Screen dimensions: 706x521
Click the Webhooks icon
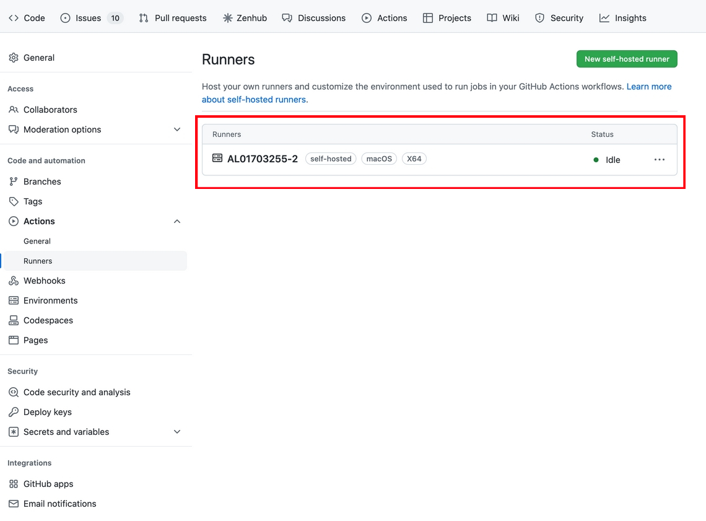pyautogui.click(x=14, y=281)
